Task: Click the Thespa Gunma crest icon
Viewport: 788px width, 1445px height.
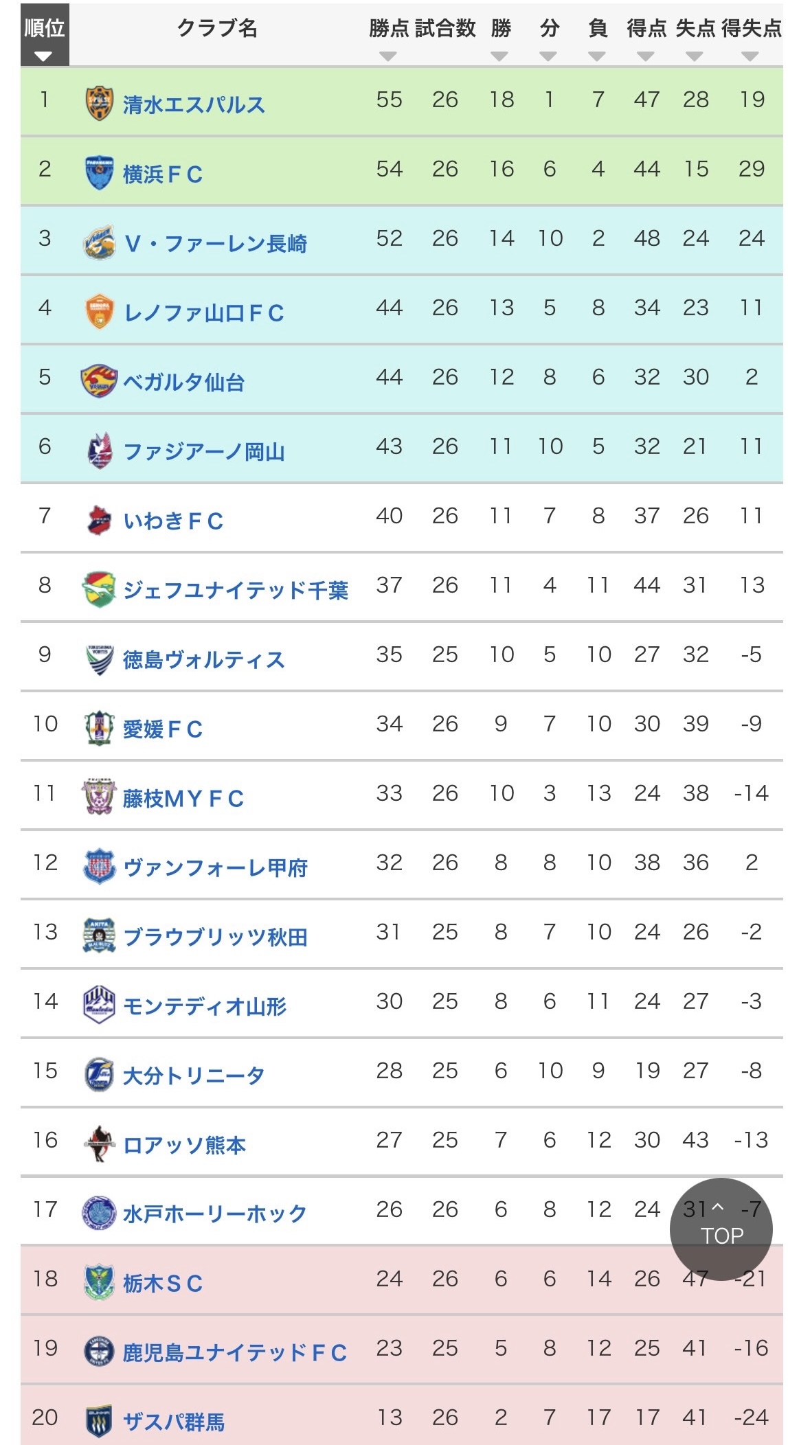Action: (x=100, y=1422)
